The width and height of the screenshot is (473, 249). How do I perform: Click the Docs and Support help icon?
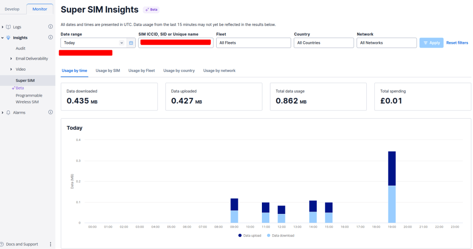click(2, 244)
